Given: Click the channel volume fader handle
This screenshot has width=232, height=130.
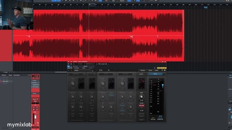Looking at the screenshot, I should point(36,117).
